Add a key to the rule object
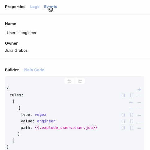Image resolution: width=150 pixels, height=150 pixels. [x=131, y=109]
